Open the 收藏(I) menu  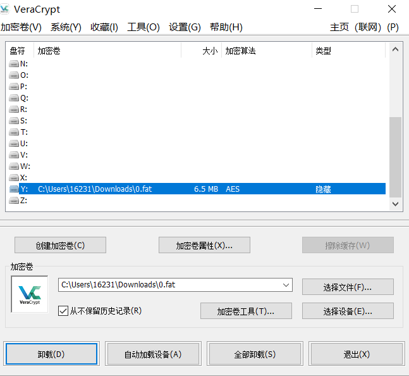coord(104,27)
